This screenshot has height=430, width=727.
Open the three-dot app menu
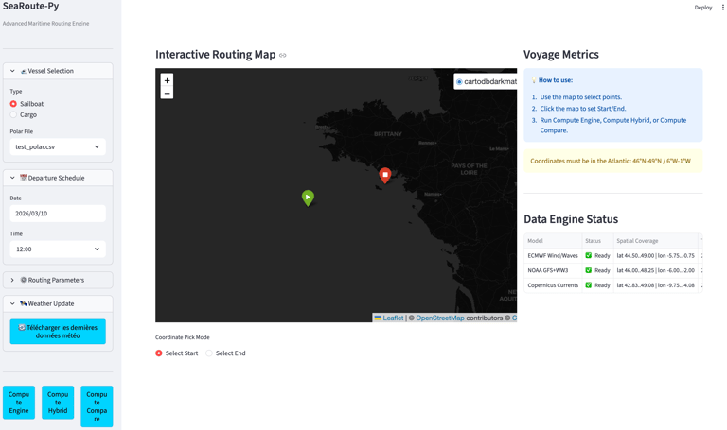point(722,8)
